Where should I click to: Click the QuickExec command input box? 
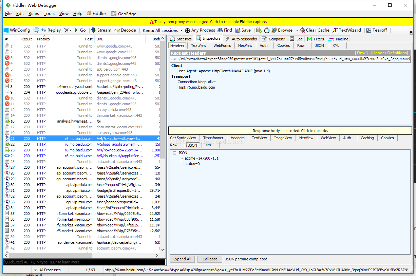point(84,262)
